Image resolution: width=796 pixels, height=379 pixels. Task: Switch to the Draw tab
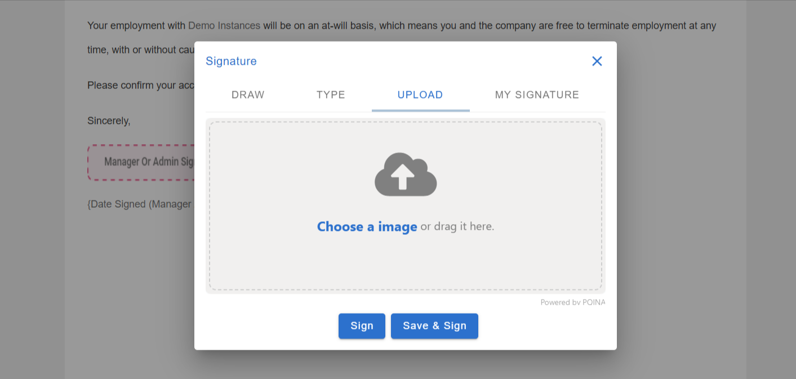click(x=248, y=95)
